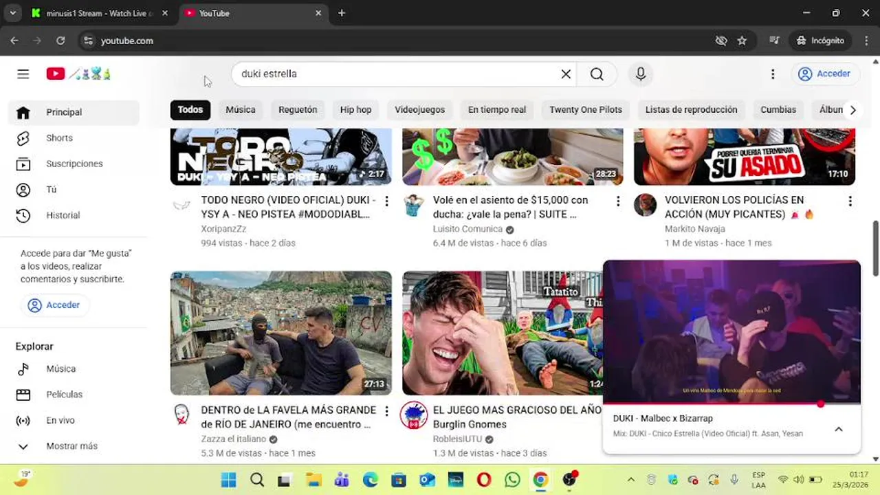Select the Todos filter chip
880x495 pixels.
pos(190,109)
